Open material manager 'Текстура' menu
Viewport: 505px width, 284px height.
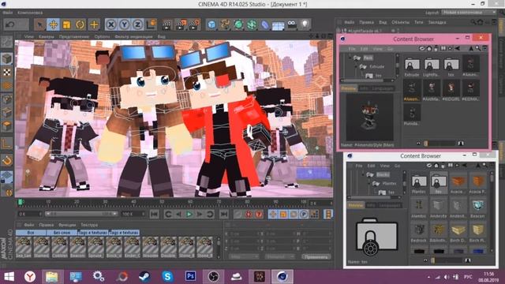[x=89, y=225]
